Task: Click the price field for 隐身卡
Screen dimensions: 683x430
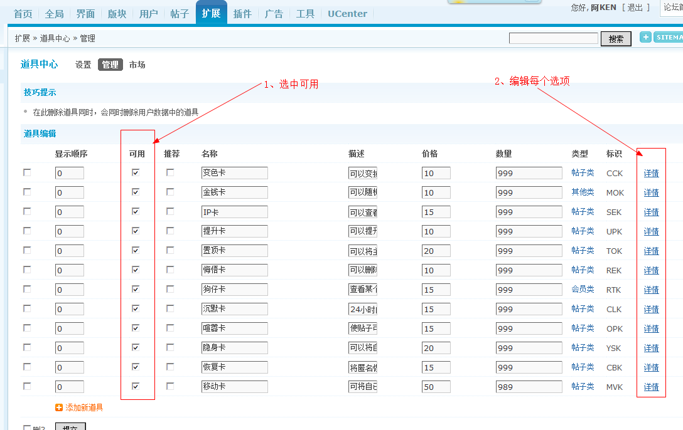Action: pos(436,348)
